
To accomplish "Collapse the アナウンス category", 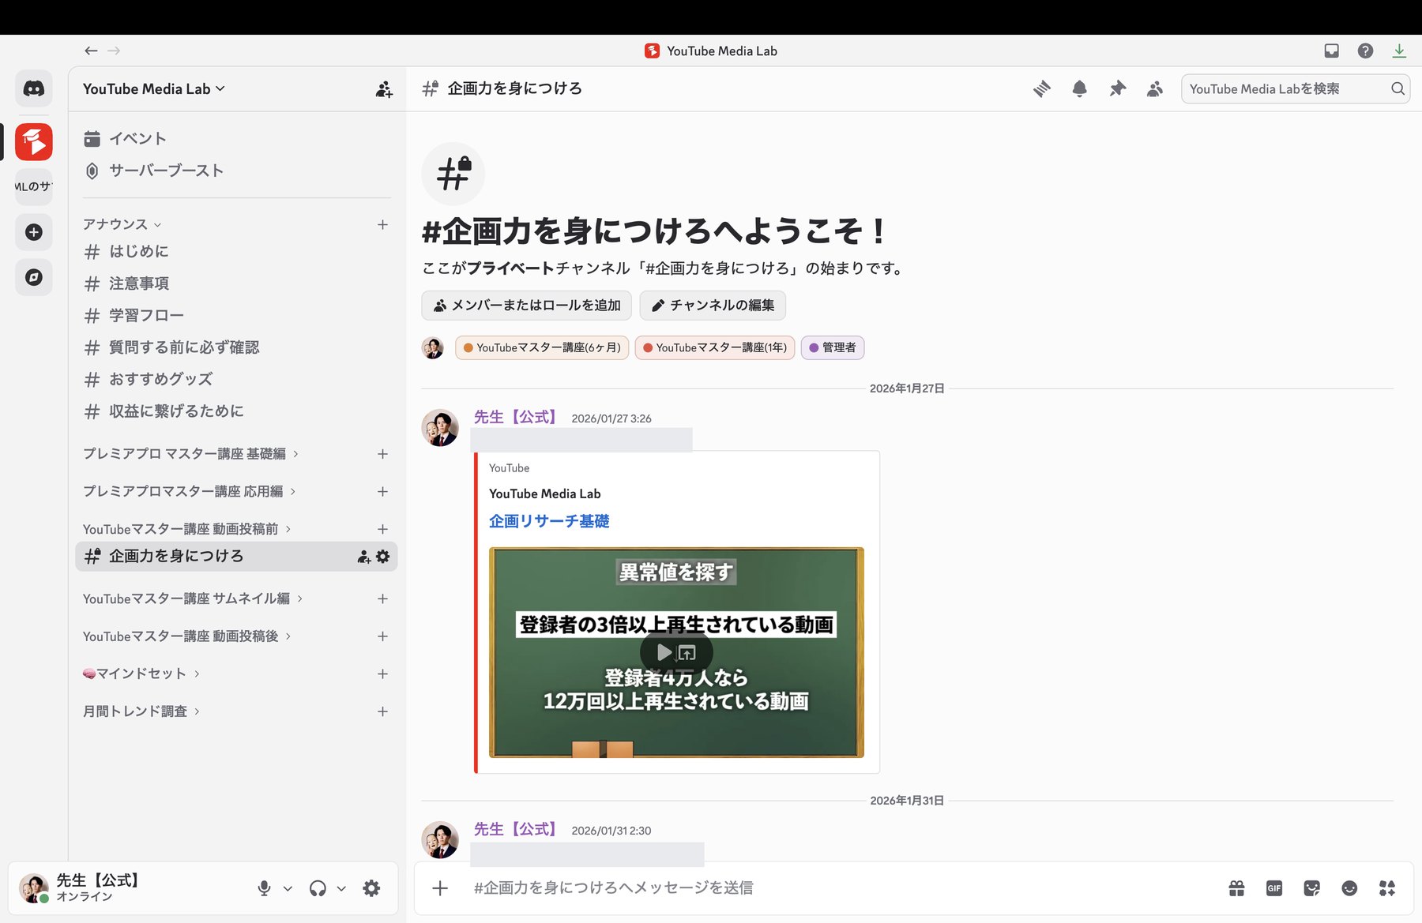I will pyautogui.click(x=122, y=224).
